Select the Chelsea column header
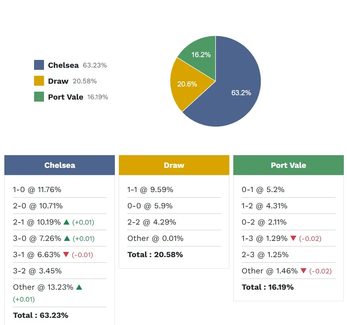This screenshot has width=347, height=325. pos(59,165)
